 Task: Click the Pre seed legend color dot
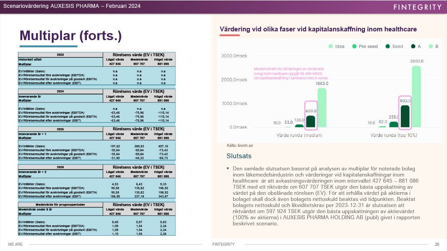(354, 46)
